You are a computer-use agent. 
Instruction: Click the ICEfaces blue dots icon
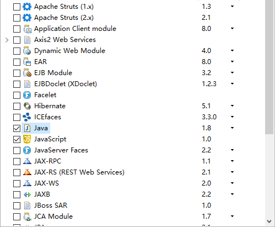(x=27, y=117)
